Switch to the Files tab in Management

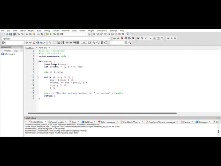pyautogui.click(x=16, y=51)
